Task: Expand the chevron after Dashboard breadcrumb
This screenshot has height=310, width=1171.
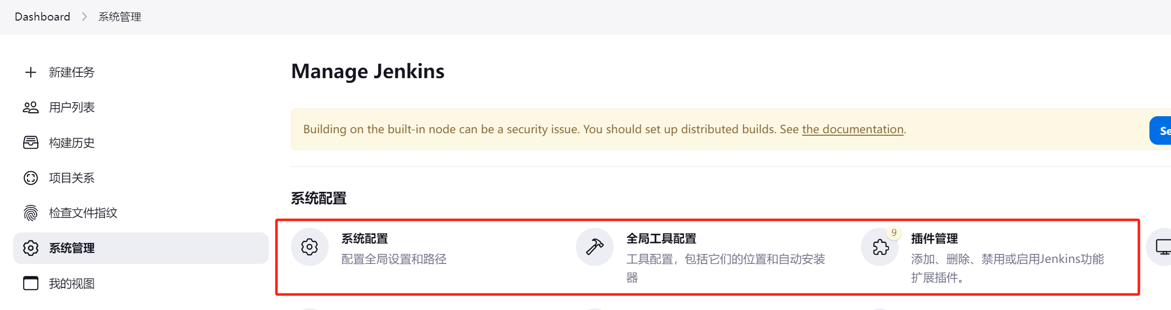Action: click(84, 17)
